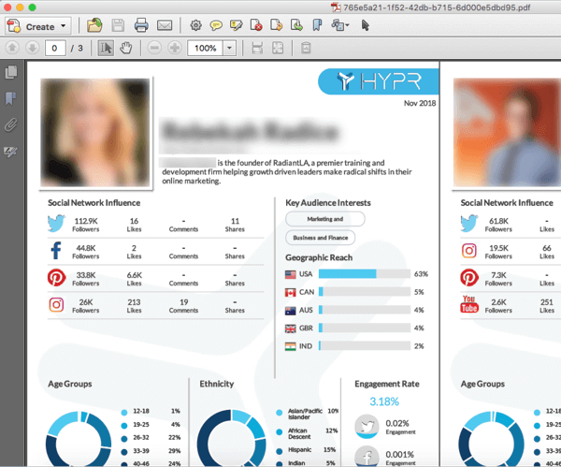Click the 100% zoom level field
The height and width of the screenshot is (467, 561).
coord(206,48)
